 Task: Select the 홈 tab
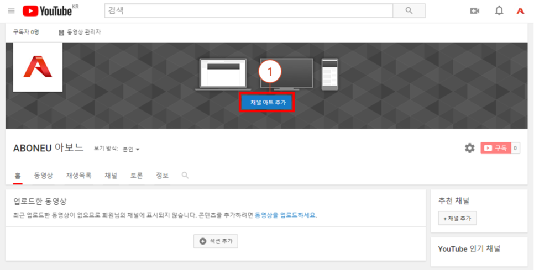(x=18, y=176)
